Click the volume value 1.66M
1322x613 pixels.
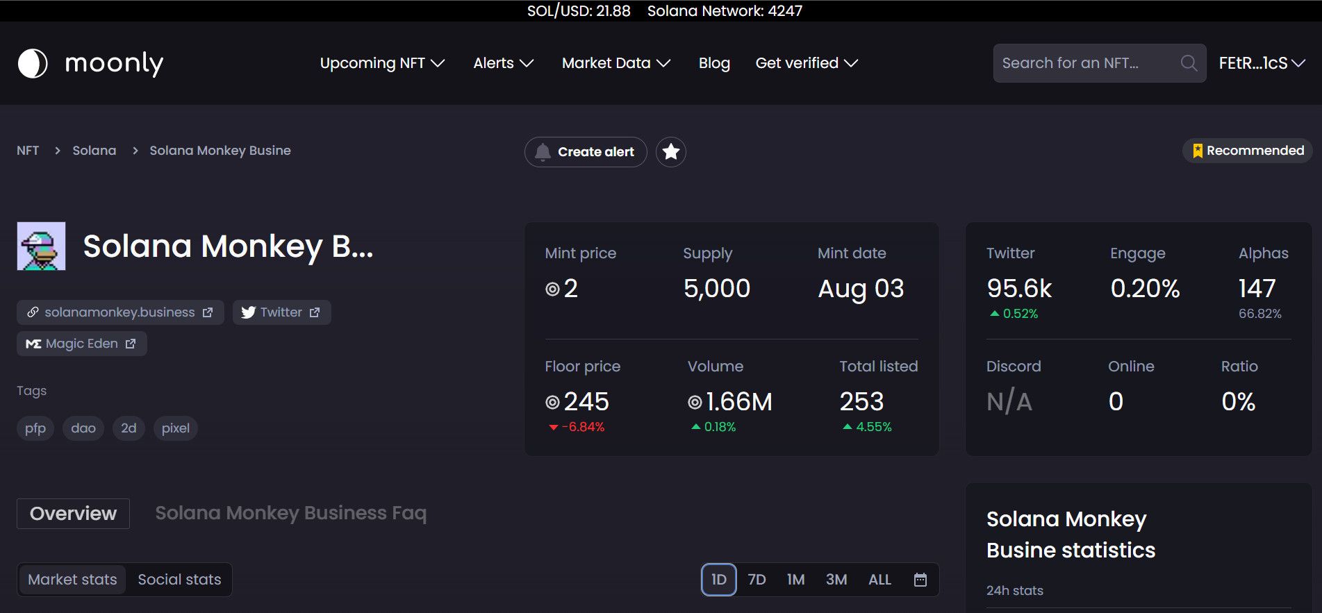coord(738,402)
